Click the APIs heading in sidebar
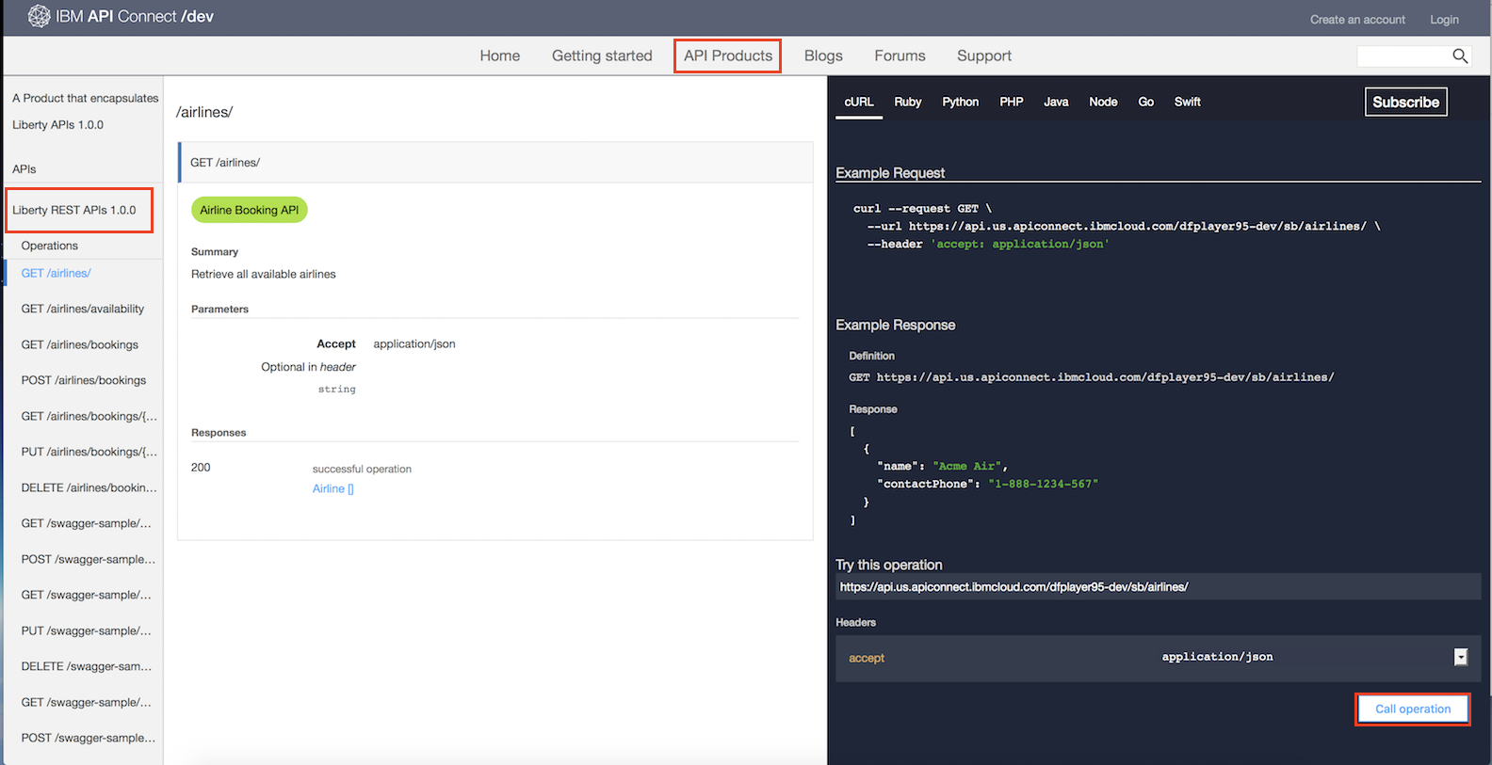 pyautogui.click(x=24, y=169)
